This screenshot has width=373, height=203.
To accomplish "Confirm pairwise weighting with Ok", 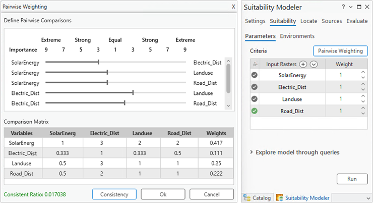I will click(163, 194).
